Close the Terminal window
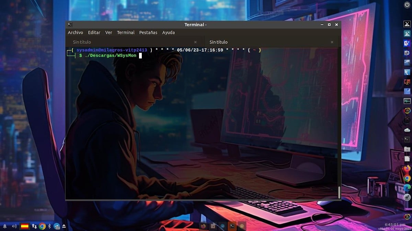The width and height of the screenshot is (412, 231). coord(337,25)
